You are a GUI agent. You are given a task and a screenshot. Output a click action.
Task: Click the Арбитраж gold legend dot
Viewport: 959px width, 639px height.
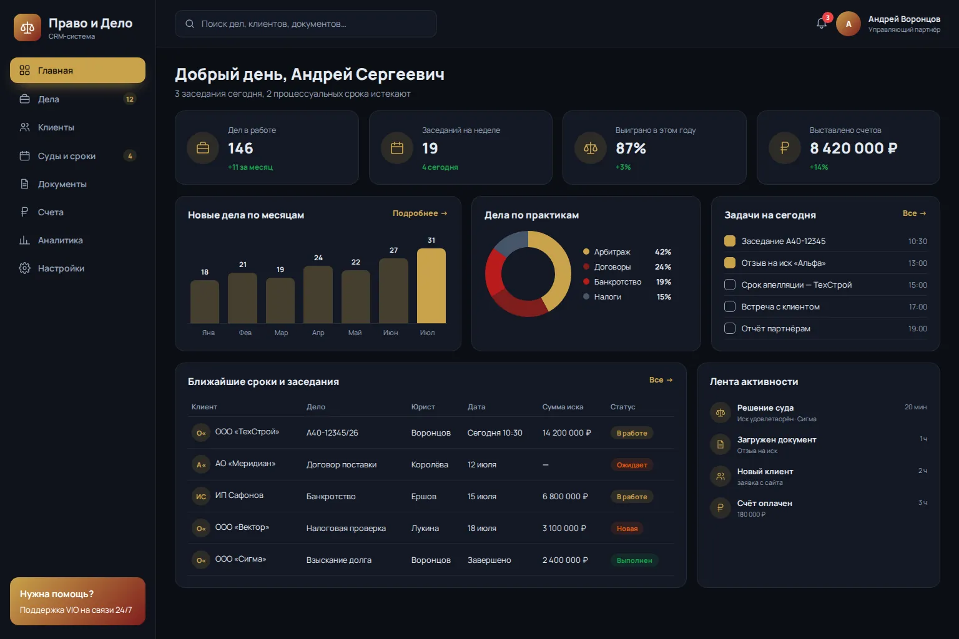586,252
